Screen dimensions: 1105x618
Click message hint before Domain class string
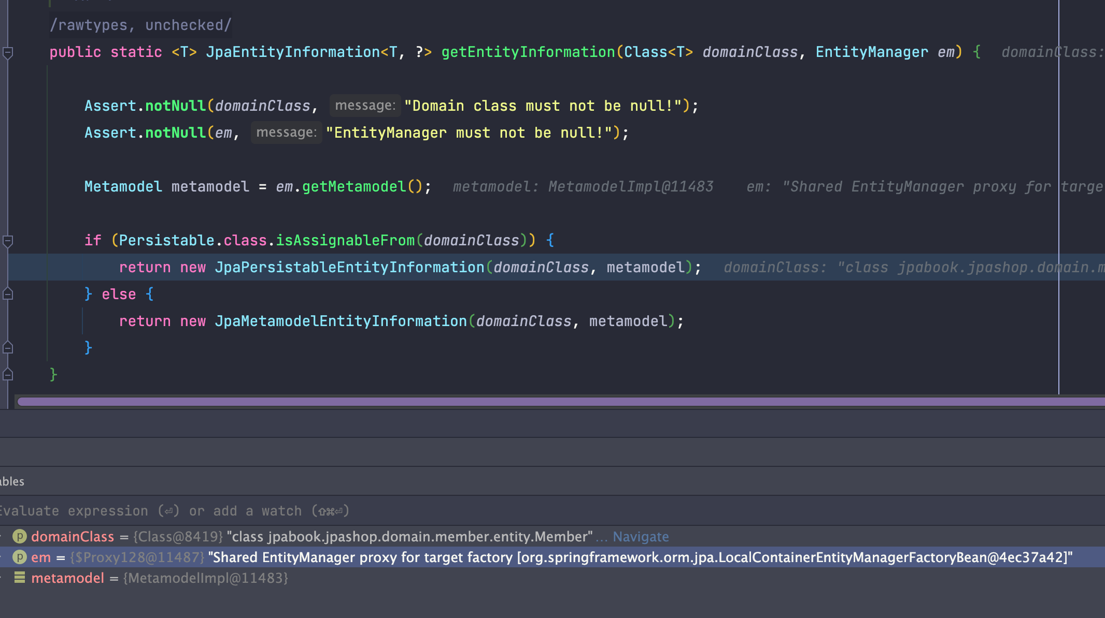pos(365,106)
